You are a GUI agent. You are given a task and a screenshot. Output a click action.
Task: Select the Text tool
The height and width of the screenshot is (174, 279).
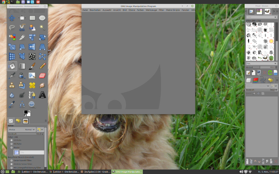pos(42,95)
